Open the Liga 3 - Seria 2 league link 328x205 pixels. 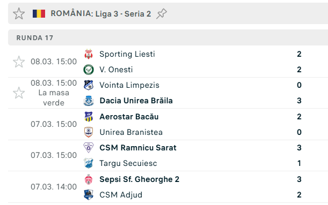click(123, 14)
